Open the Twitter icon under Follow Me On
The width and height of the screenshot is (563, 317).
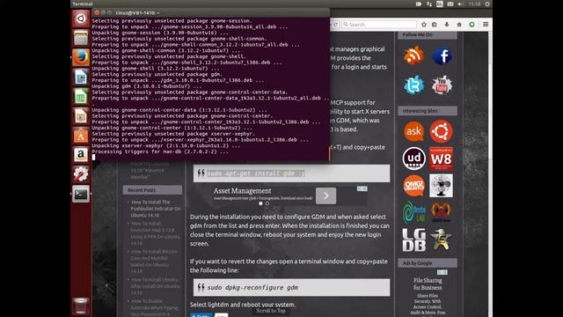[413, 85]
